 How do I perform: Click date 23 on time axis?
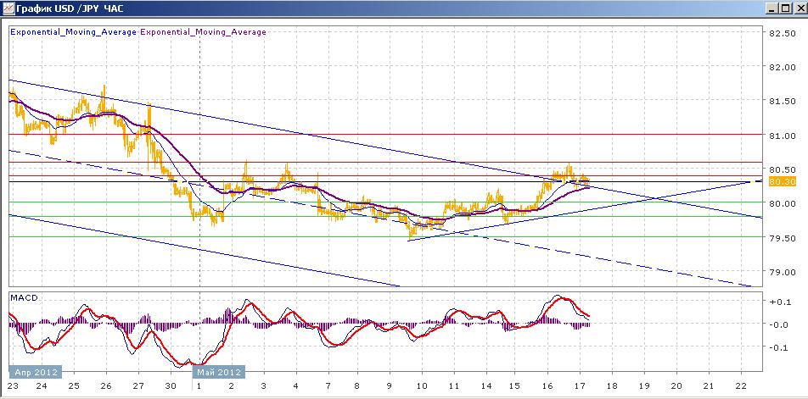[x=15, y=386]
